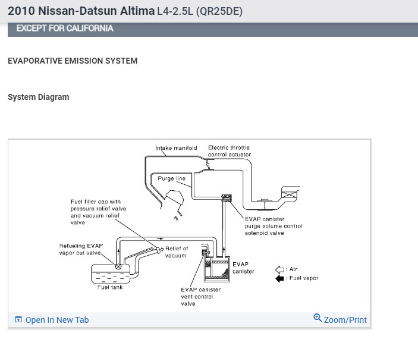The image size is (418, 352).
Task: Click the 'System Diagram' subheading
Action: coord(39,97)
